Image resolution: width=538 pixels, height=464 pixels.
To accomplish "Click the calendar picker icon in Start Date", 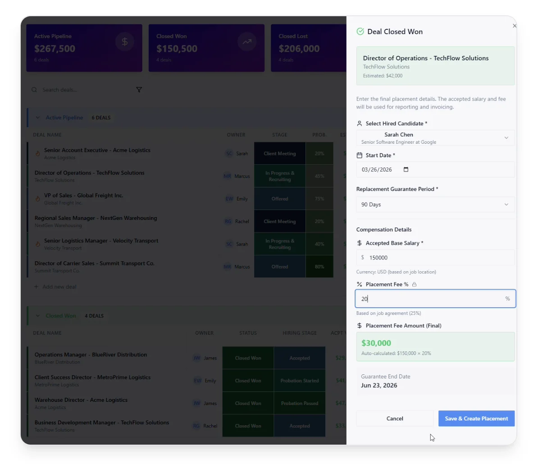I will (x=406, y=169).
